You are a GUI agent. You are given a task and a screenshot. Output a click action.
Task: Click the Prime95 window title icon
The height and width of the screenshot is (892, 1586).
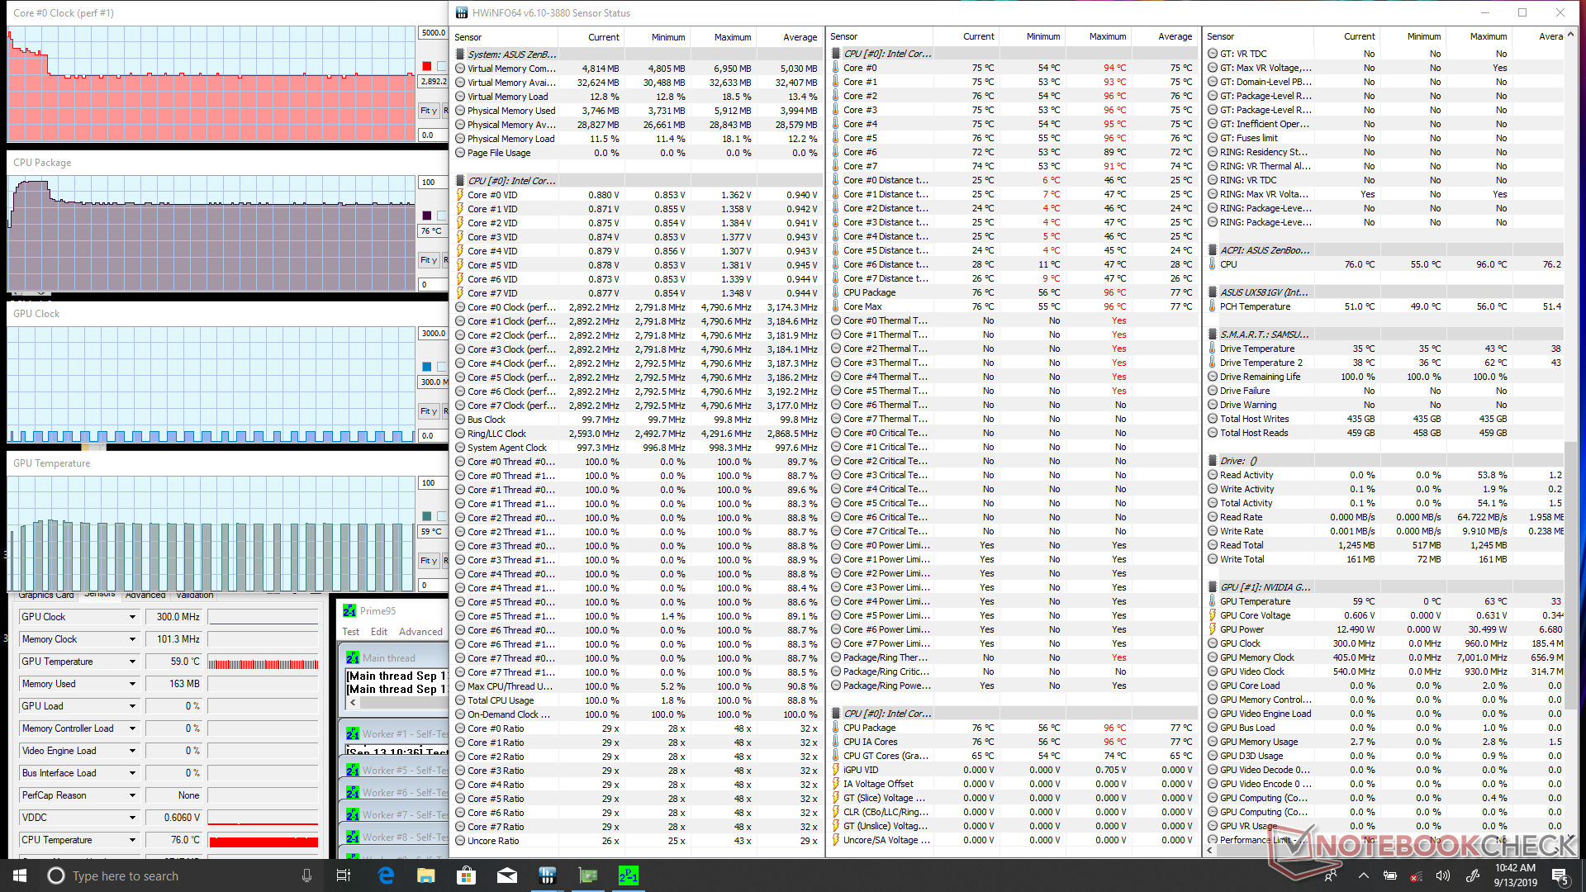click(x=349, y=611)
